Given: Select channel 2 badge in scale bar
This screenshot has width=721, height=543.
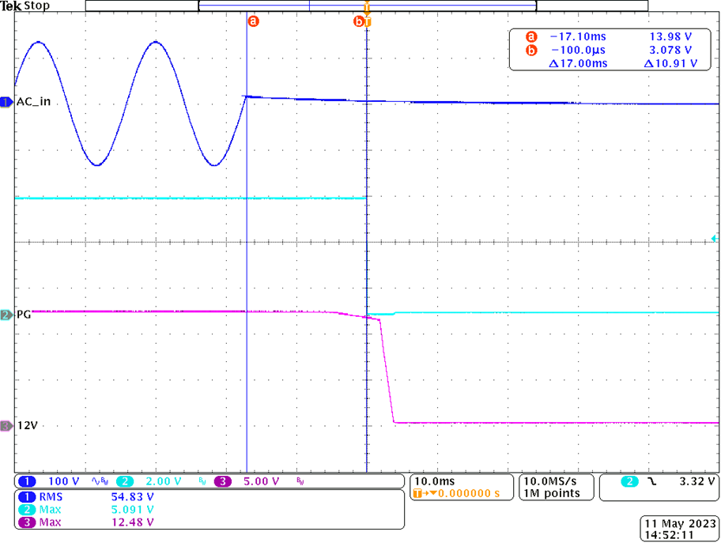Looking at the screenshot, I should click(125, 481).
